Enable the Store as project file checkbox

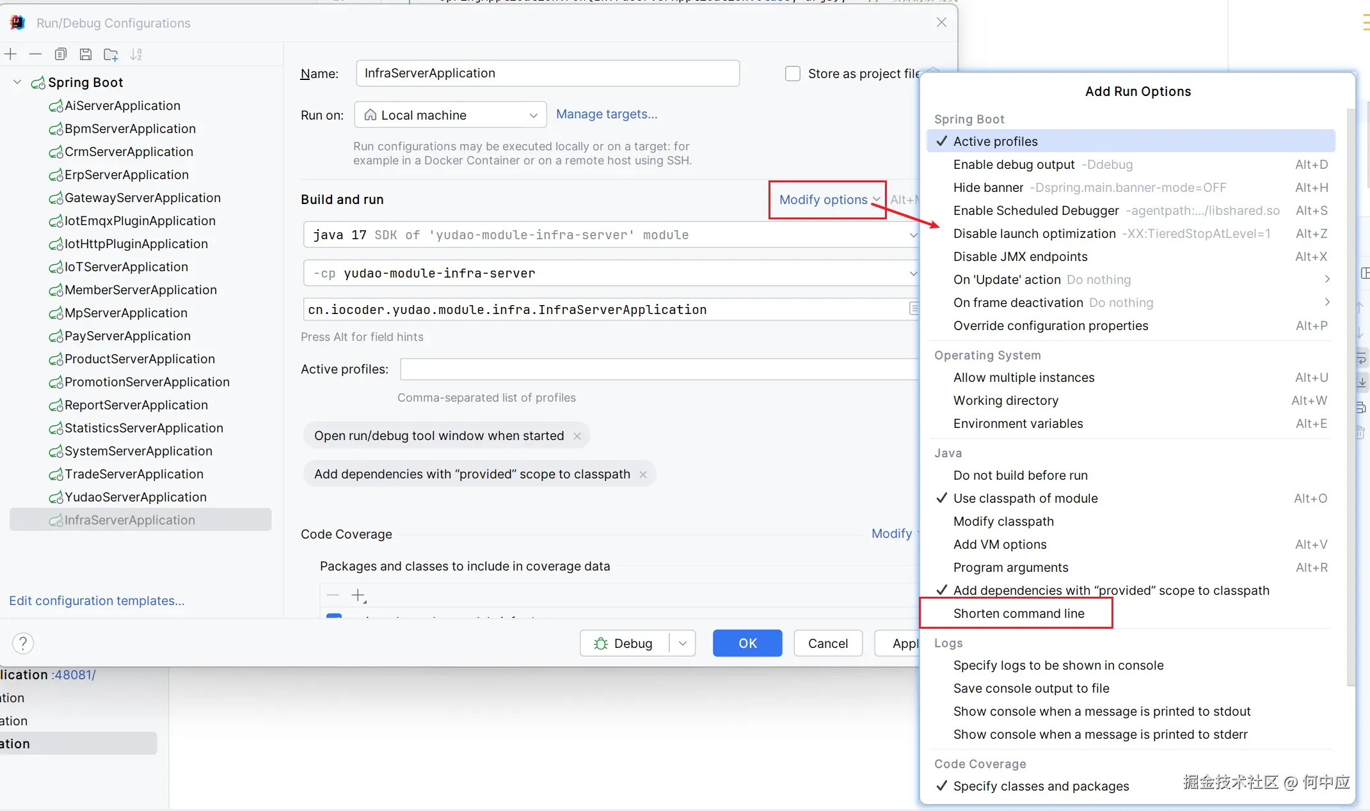click(x=792, y=74)
